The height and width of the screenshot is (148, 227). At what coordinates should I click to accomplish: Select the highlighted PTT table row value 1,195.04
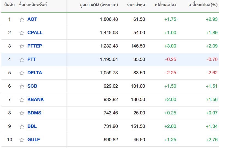coord(109,60)
